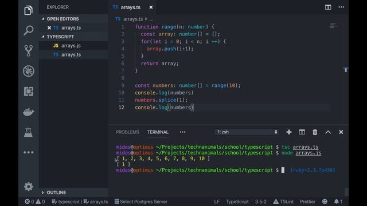Click TypeScript version 3.5.2

click(x=261, y=201)
